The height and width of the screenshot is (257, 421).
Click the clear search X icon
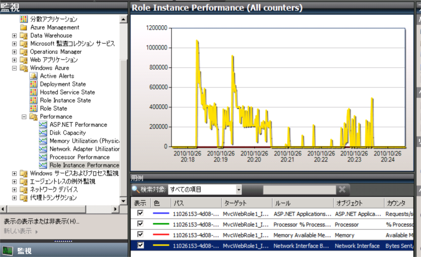pos(342,190)
